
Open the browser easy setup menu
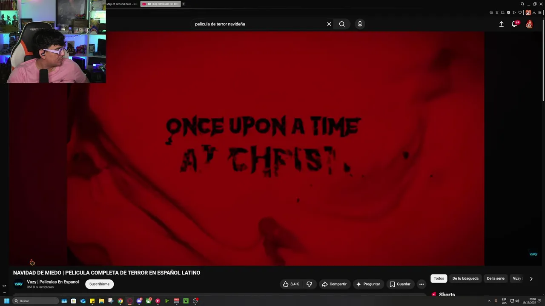tap(540, 12)
